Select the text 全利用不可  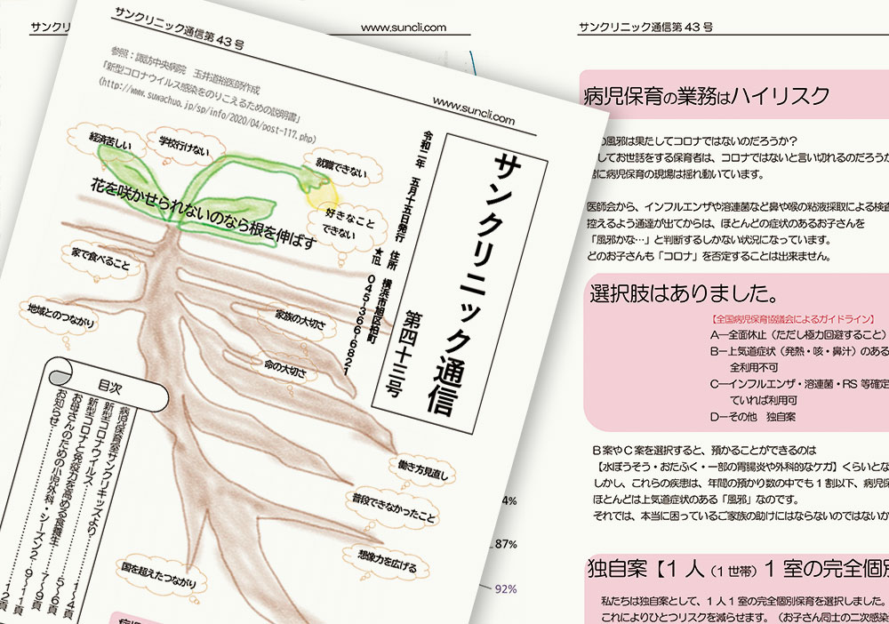click(x=754, y=368)
